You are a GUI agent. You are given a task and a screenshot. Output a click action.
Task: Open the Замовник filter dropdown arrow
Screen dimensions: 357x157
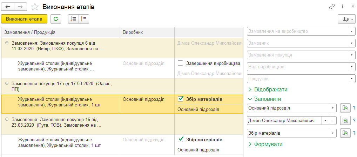click(352, 43)
